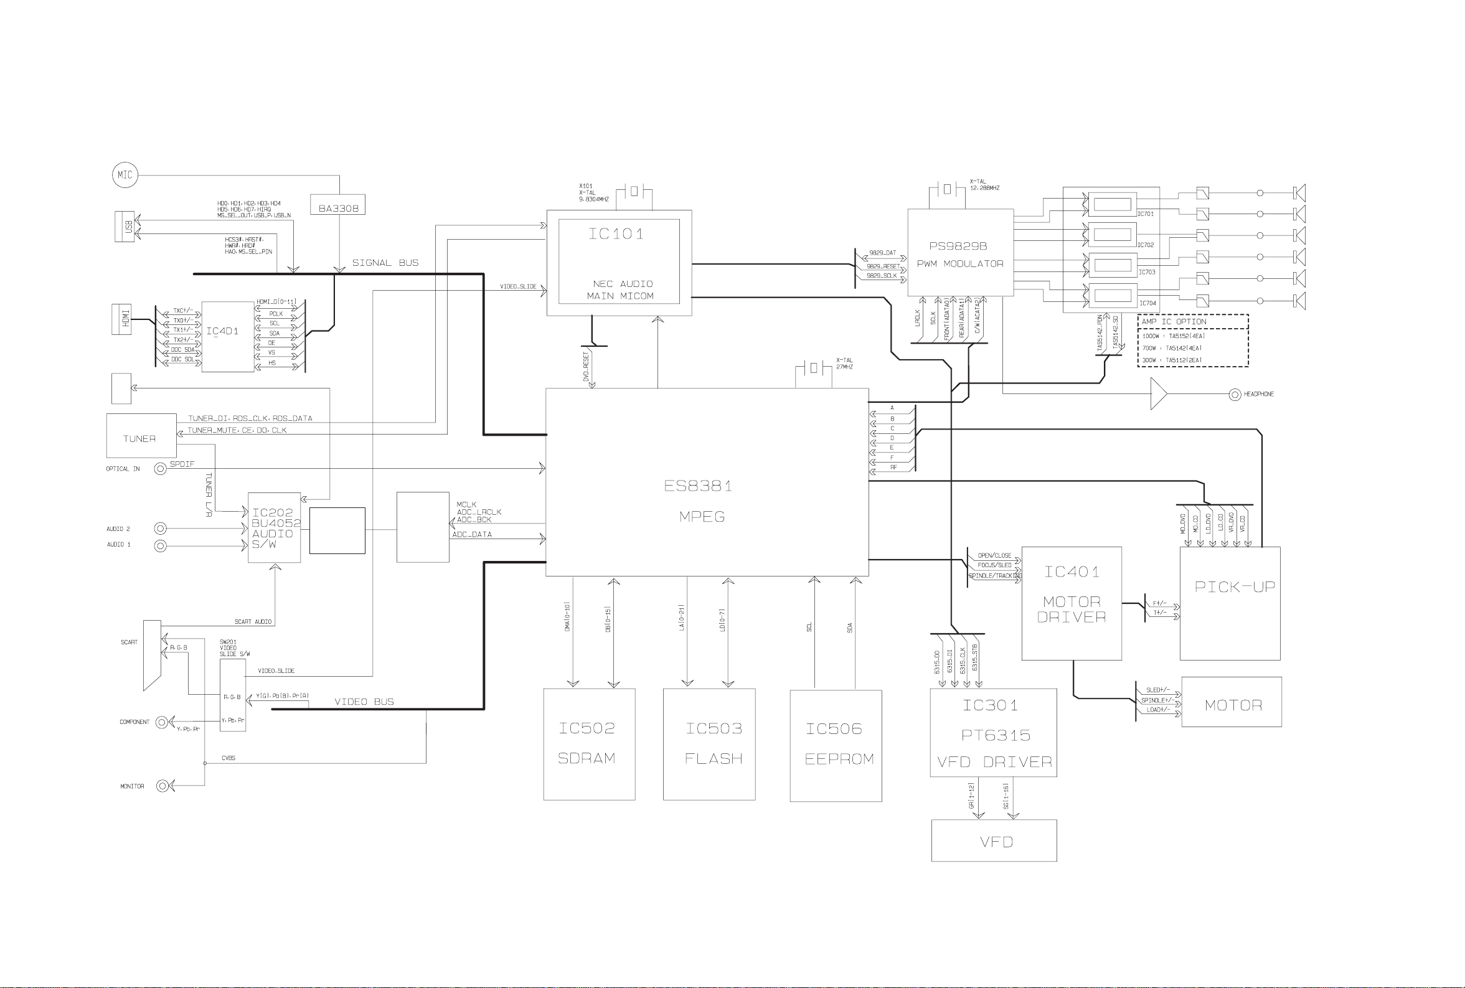Screen dimensions: 1465x988
Task: Click the IC506 EEPROM block
Action: (x=836, y=745)
